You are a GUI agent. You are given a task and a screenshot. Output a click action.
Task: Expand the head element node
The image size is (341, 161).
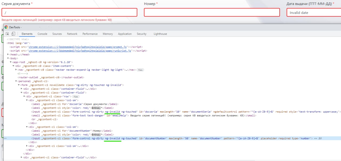[8, 55]
